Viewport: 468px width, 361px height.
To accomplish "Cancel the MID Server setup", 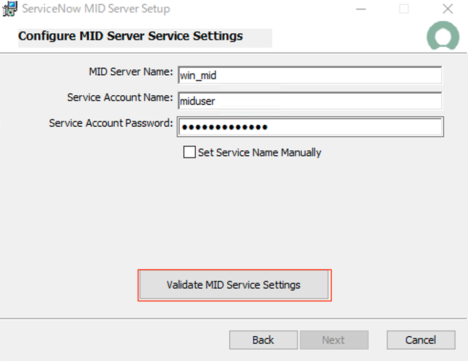I will (421, 340).
